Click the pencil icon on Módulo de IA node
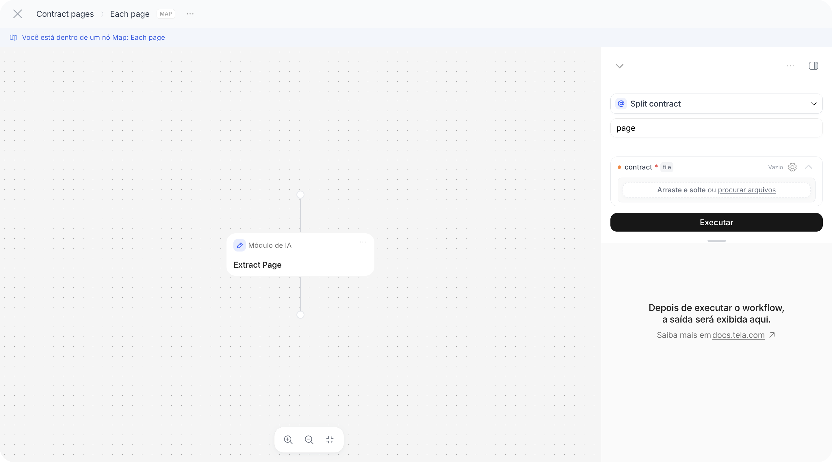832x462 pixels. pos(239,245)
